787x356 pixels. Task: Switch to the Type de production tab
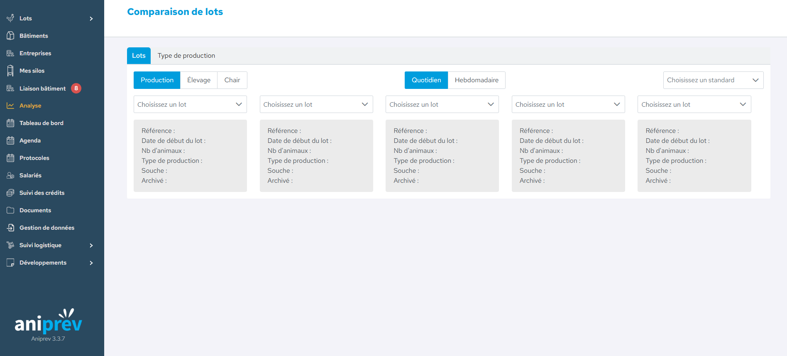[x=186, y=56]
